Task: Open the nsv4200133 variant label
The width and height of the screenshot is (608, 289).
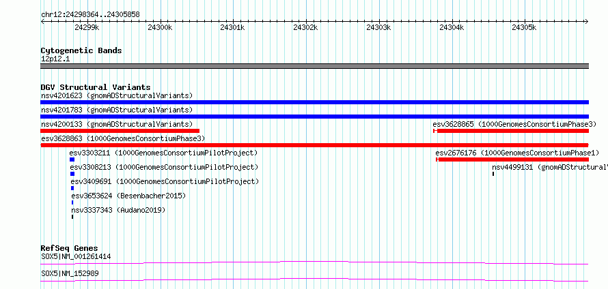Action: (x=117, y=124)
